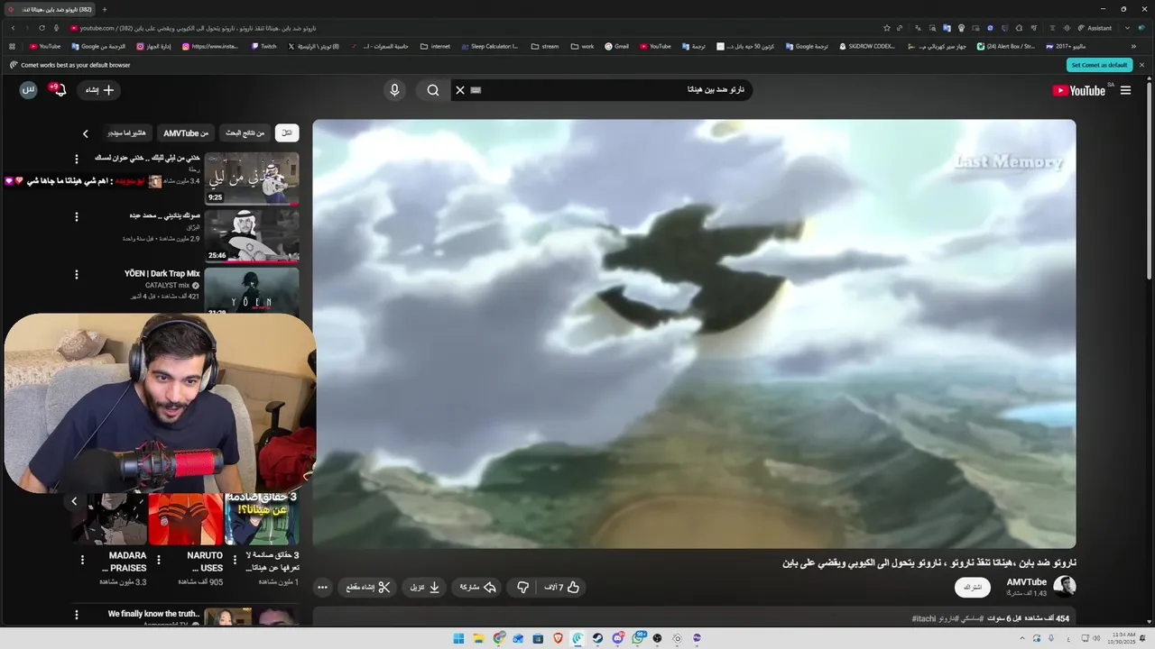This screenshot has height=649, width=1155.
Task: Start voice search with microphone icon
Action: click(x=394, y=90)
